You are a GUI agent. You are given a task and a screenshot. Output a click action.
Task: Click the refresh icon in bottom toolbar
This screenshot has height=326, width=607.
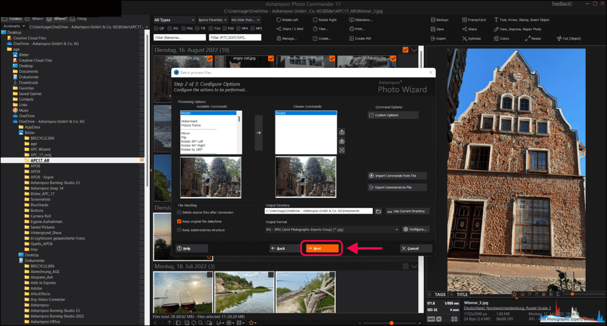coord(194,323)
